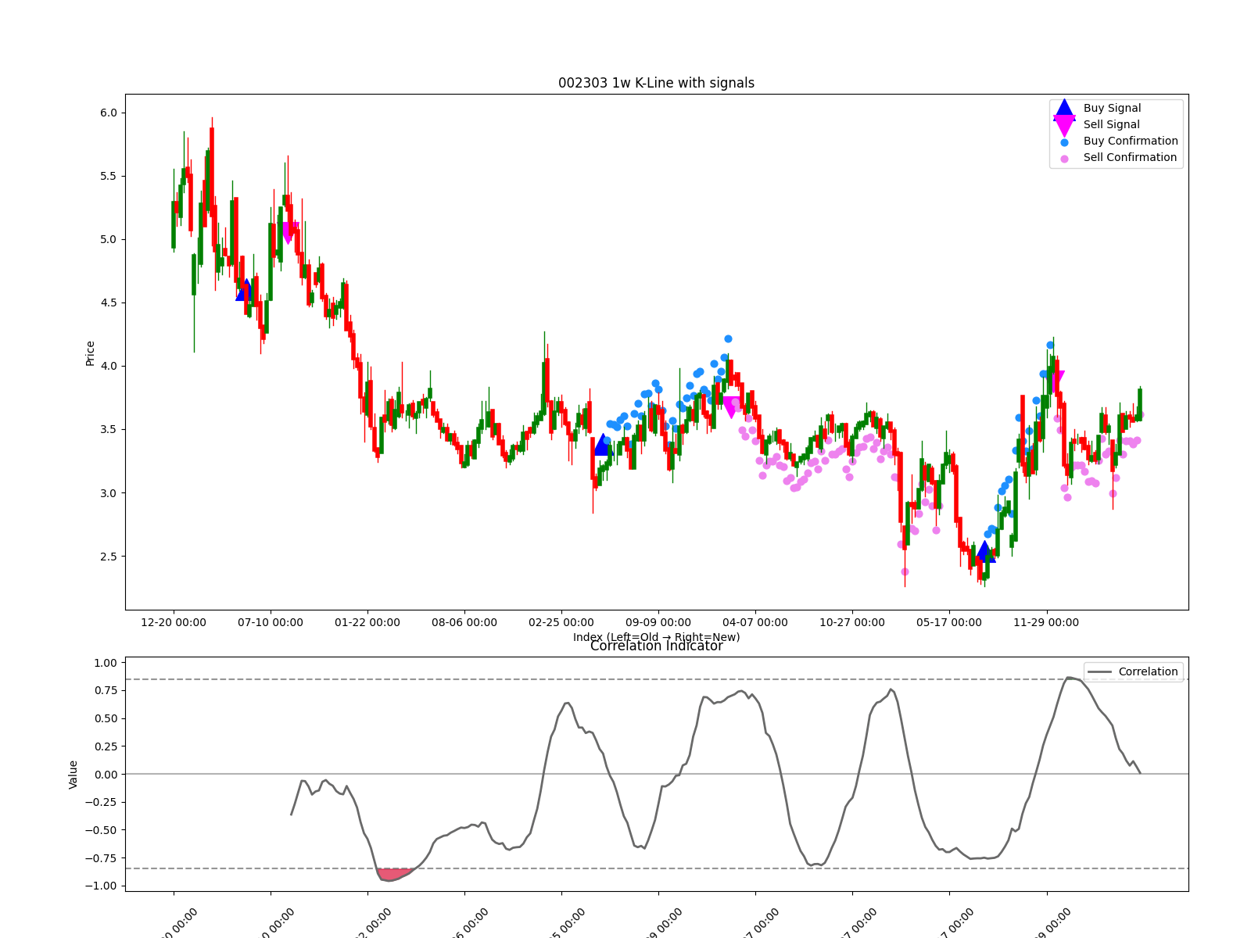Select the sell signal triangle near price 5.0

pos(289,233)
